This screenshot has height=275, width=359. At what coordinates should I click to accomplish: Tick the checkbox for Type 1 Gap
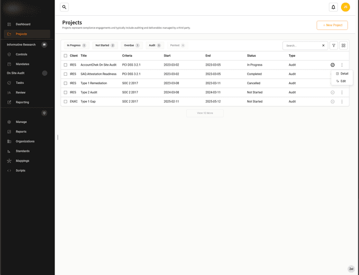[x=66, y=102]
